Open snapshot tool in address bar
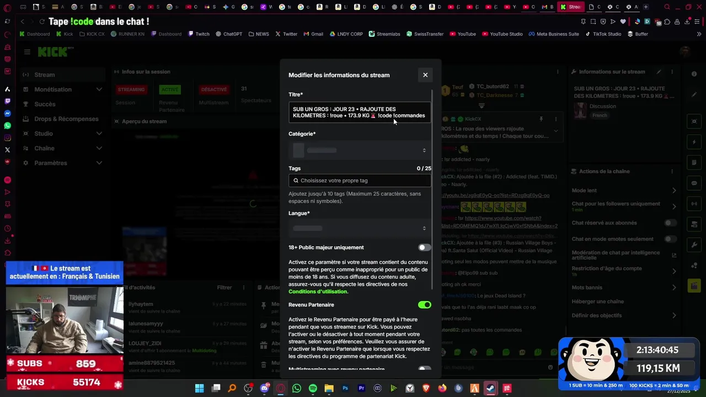Screen dimensions: 706x397 coord(593,22)
